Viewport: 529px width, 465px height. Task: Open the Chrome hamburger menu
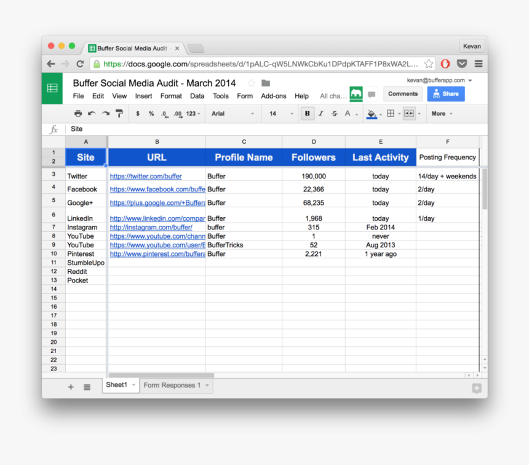point(479,64)
